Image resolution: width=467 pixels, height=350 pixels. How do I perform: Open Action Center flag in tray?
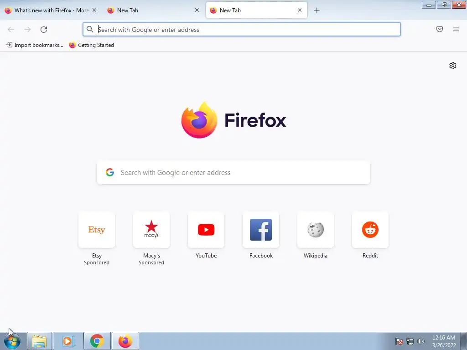point(399,341)
